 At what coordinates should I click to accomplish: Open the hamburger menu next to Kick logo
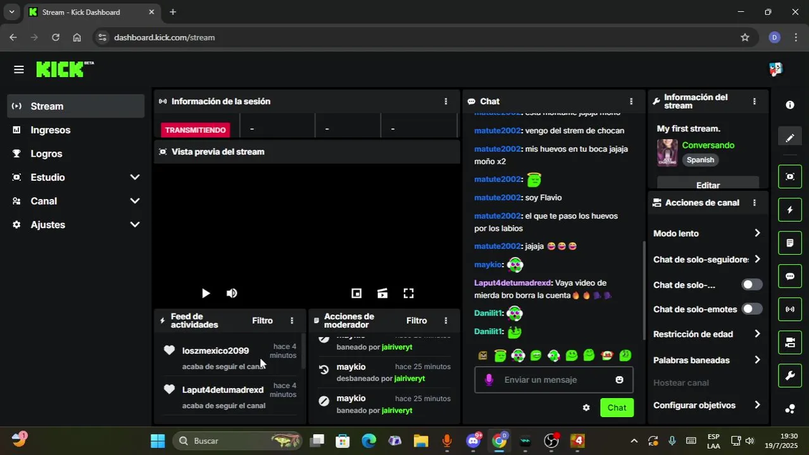[x=19, y=70]
